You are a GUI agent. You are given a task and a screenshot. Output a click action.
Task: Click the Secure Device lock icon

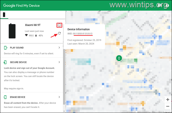click(5, 62)
